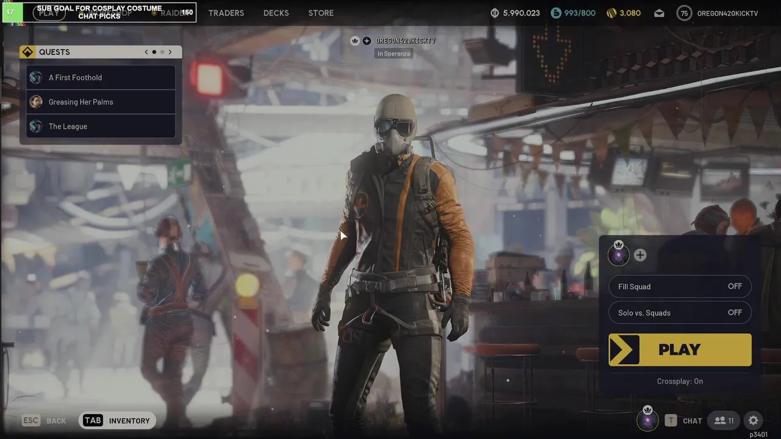Screen dimensions: 781x439
Task: Select the first quests page dot
Action: tap(154, 52)
